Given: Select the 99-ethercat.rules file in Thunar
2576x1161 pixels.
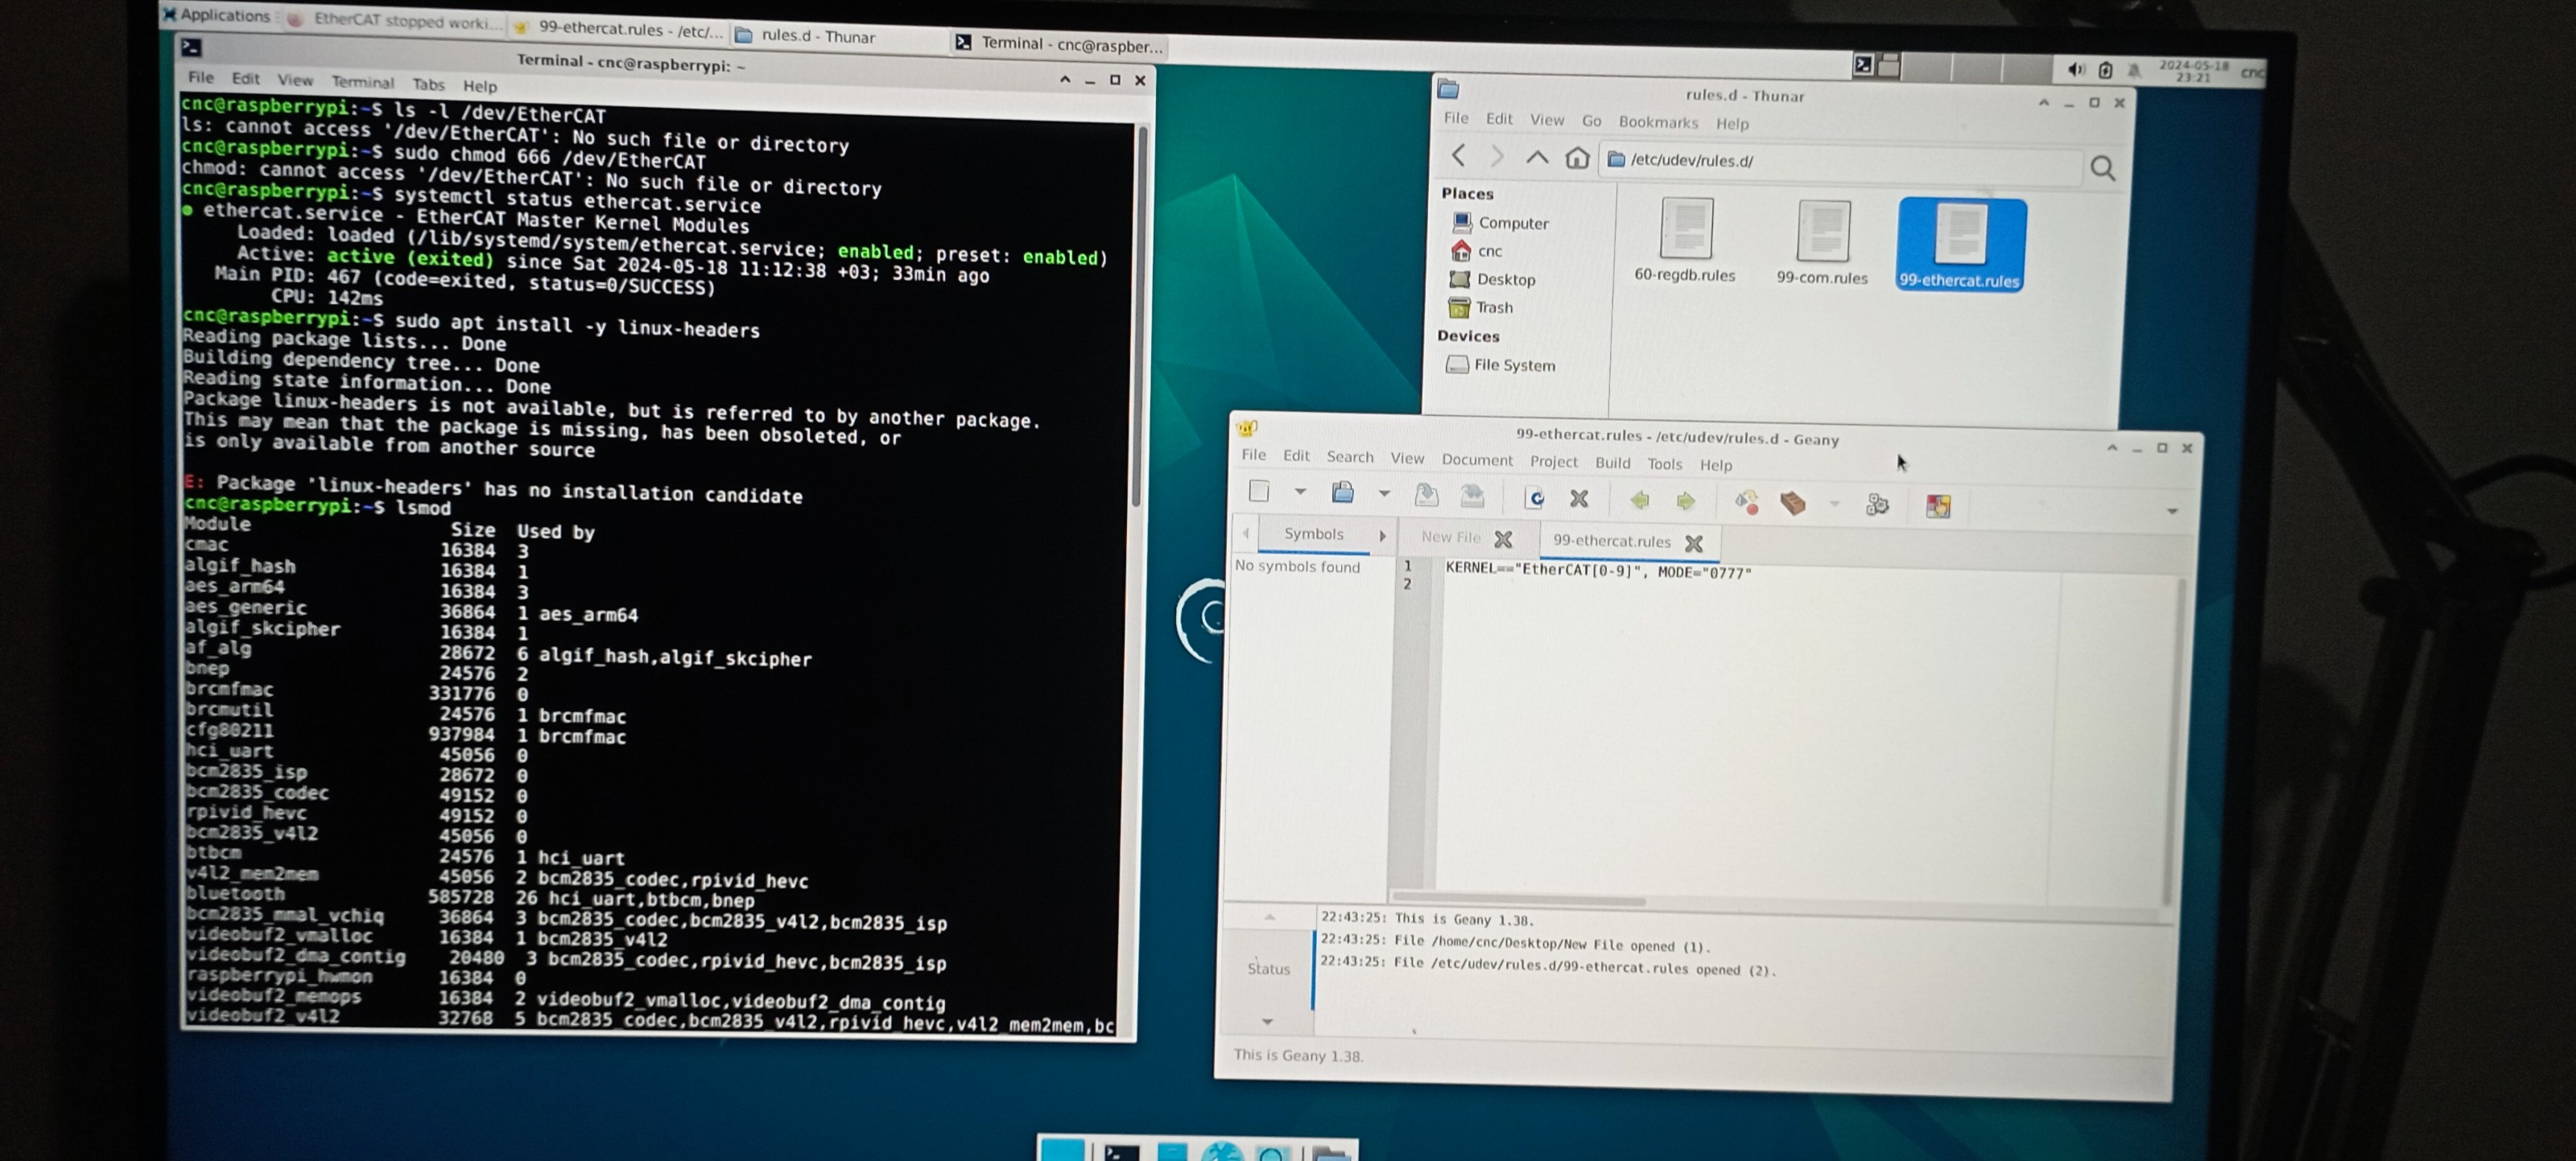Looking at the screenshot, I should coord(1961,245).
